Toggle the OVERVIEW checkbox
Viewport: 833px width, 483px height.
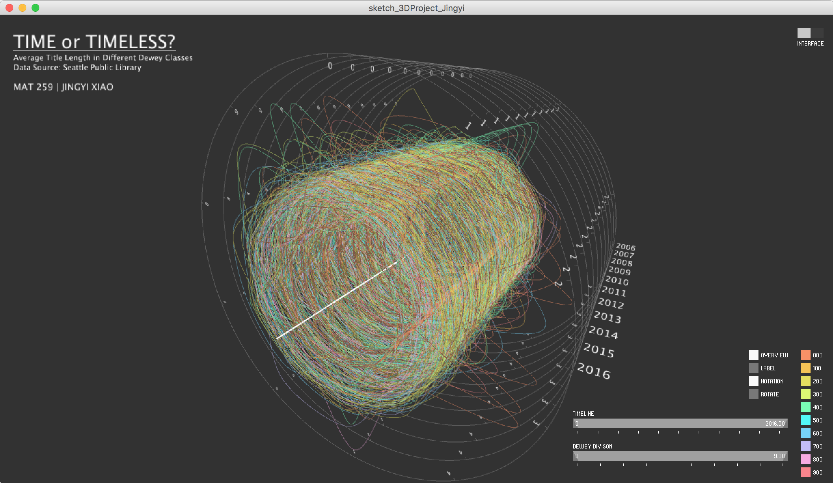coord(753,355)
